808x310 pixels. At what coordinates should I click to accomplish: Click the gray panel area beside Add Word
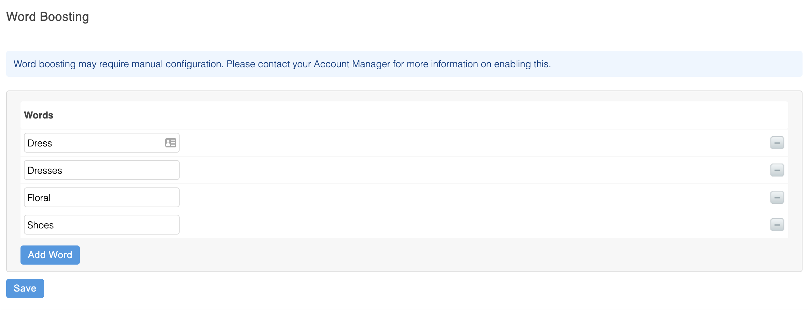coord(434,255)
